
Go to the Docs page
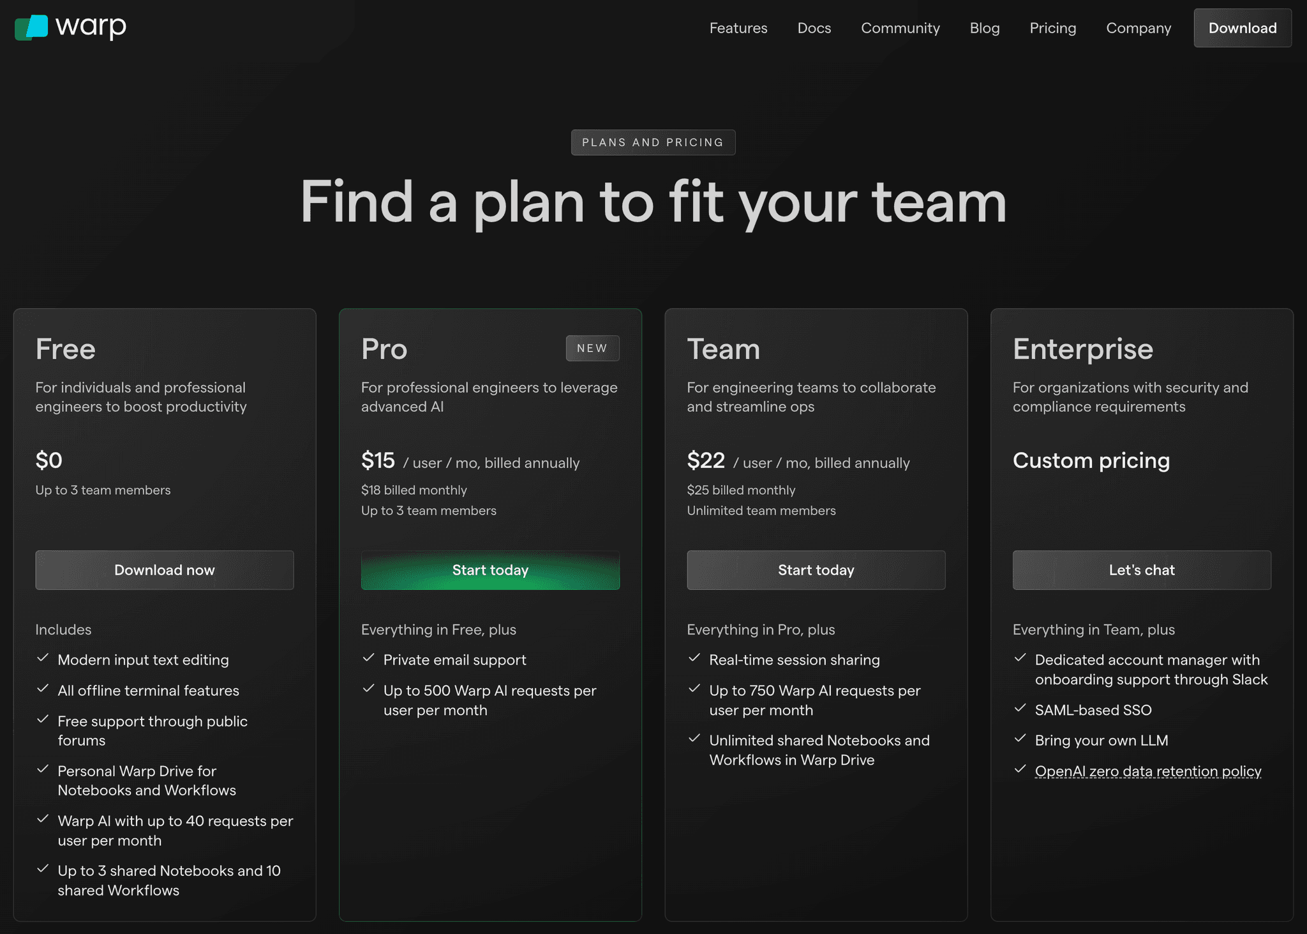(x=814, y=28)
